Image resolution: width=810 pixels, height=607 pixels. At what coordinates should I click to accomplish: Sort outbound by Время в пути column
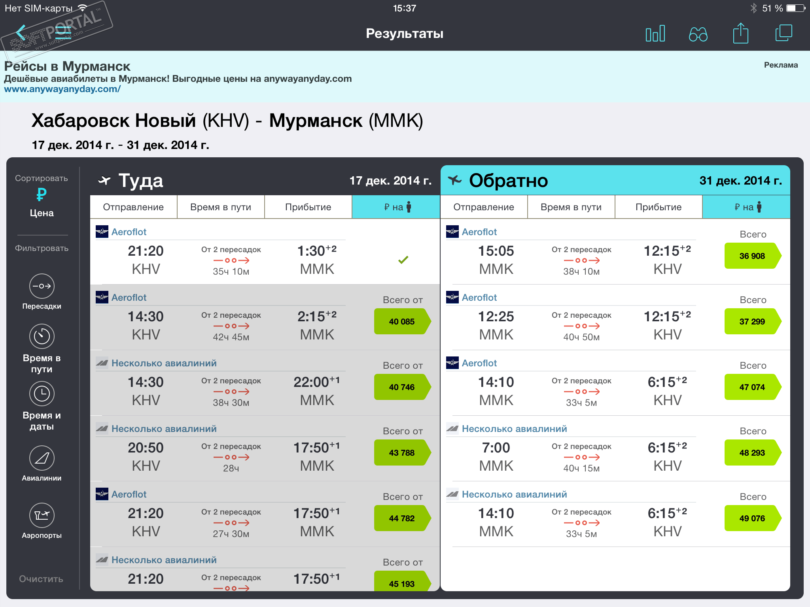pyautogui.click(x=220, y=207)
